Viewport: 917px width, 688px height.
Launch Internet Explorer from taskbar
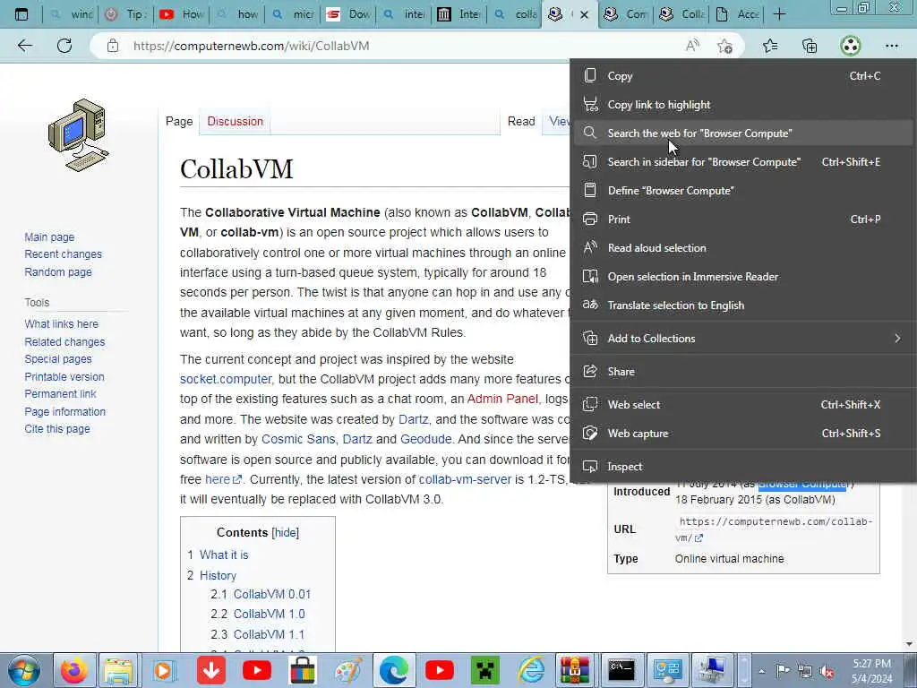[531, 670]
